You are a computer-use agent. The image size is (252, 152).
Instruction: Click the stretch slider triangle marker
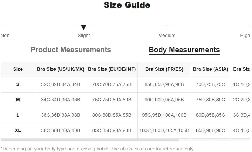(83, 27)
